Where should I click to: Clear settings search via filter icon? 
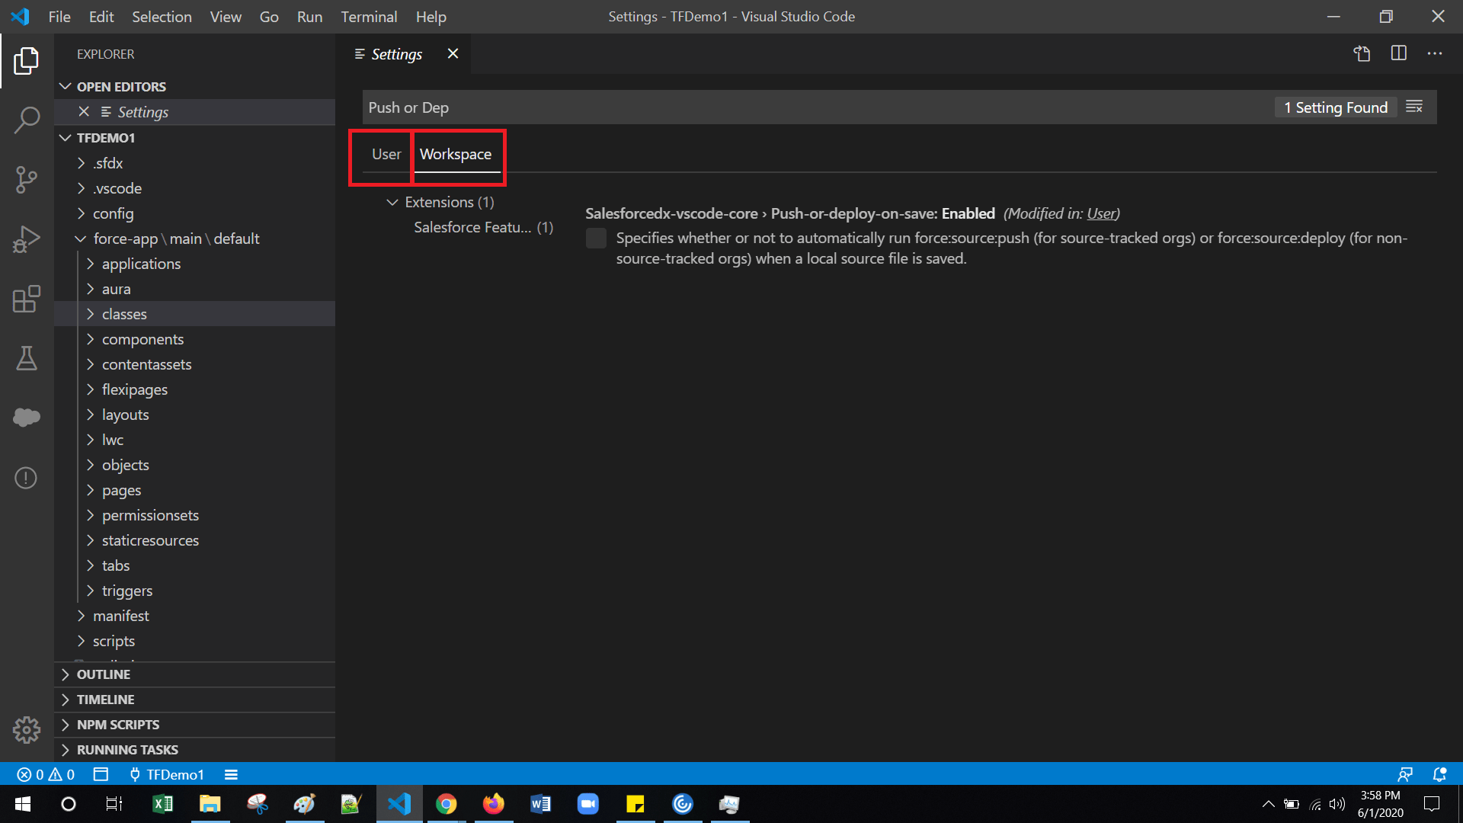(x=1414, y=107)
